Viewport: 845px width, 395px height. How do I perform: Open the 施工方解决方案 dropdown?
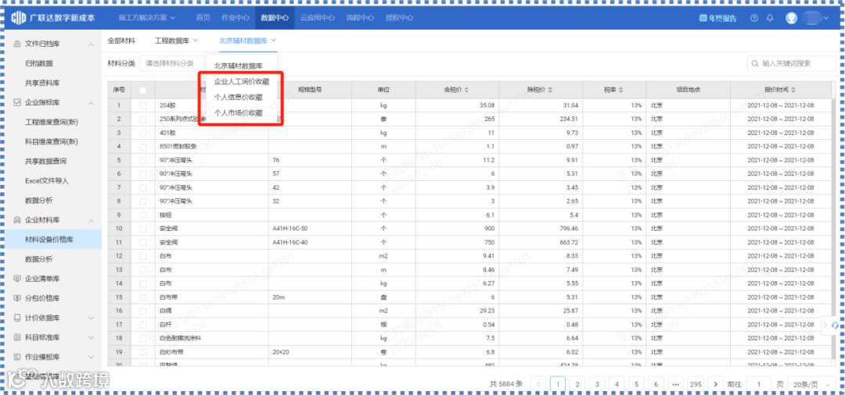(147, 18)
